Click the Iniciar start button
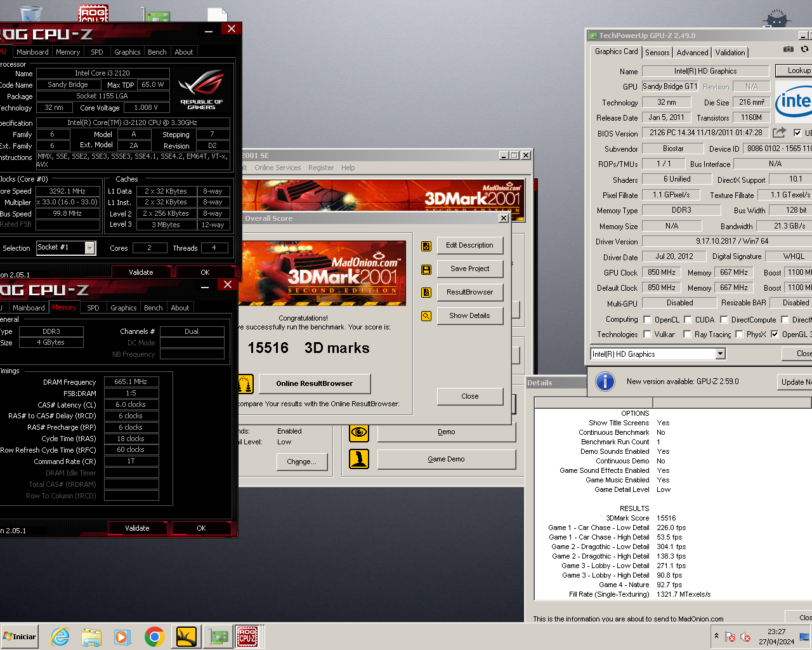 pyautogui.click(x=20, y=637)
